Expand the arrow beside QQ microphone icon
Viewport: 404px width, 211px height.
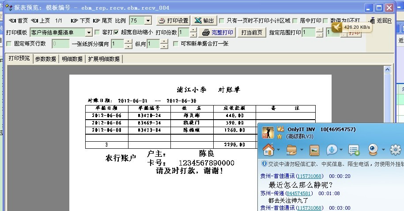[340, 151]
